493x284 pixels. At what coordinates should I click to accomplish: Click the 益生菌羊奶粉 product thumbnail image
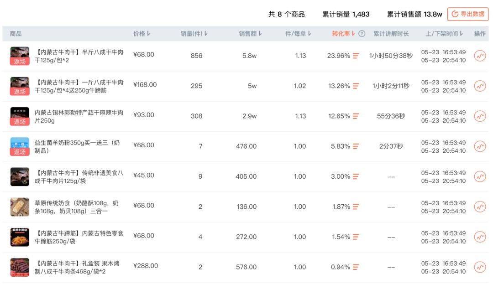pos(20,146)
